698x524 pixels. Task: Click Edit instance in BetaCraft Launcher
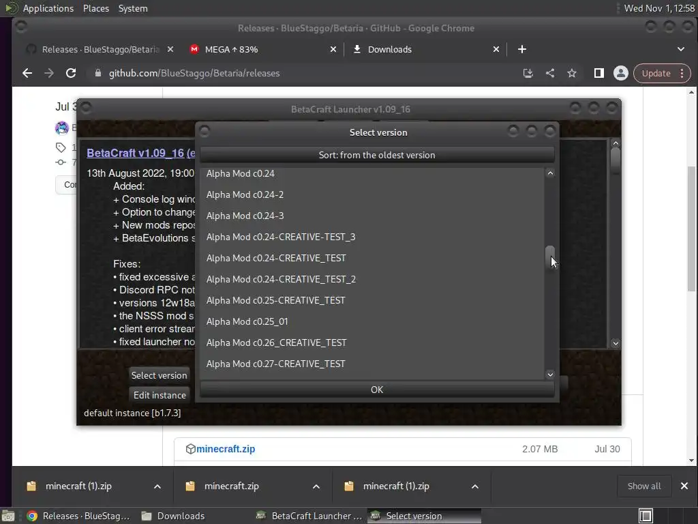[160, 395]
